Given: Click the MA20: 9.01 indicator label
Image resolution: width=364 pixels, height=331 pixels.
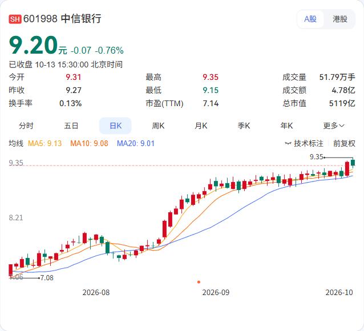Looking at the screenshot, I should 136,143.
